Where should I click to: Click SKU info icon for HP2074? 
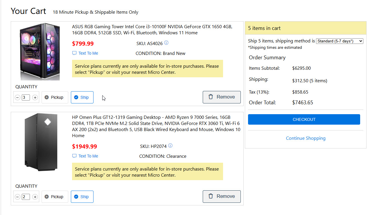[x=170, y=146]
